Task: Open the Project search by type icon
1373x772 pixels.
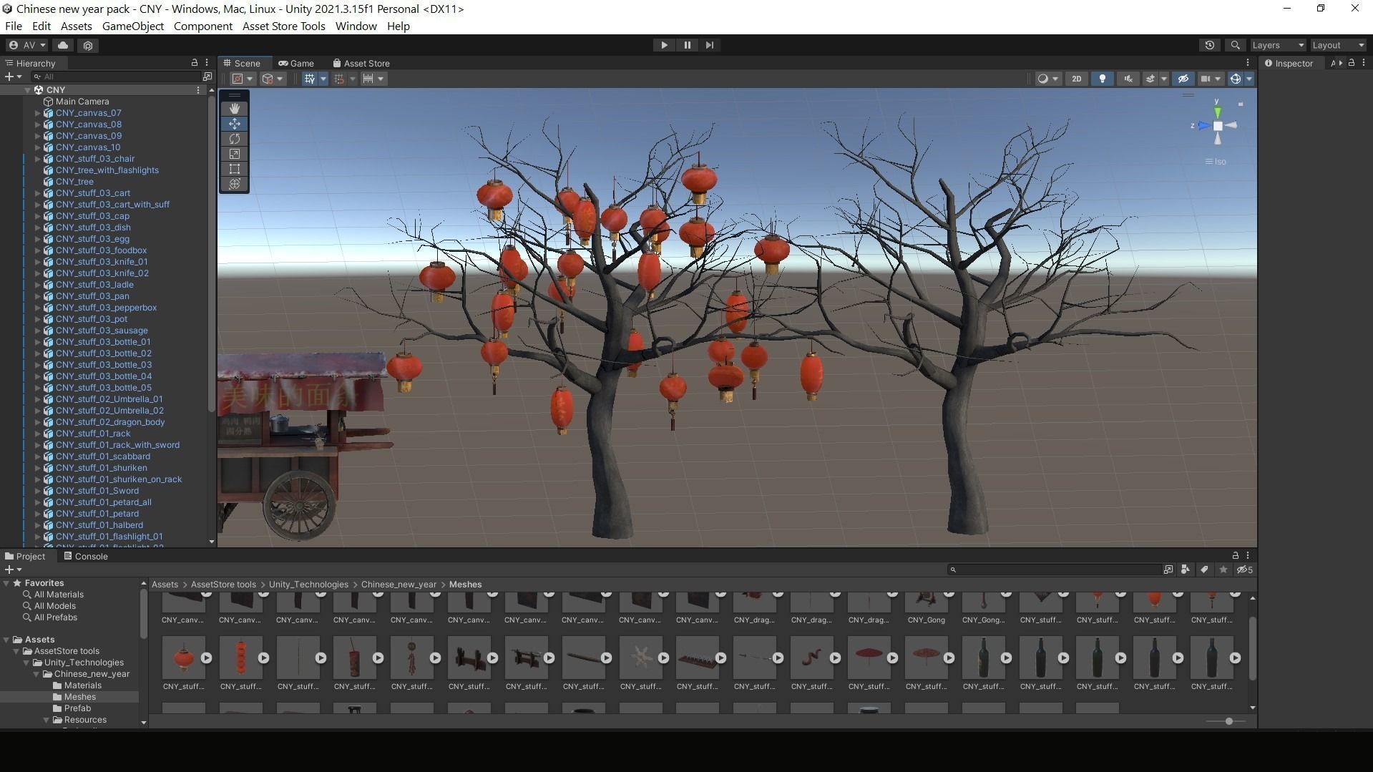Action: [x=1186, y=570]
